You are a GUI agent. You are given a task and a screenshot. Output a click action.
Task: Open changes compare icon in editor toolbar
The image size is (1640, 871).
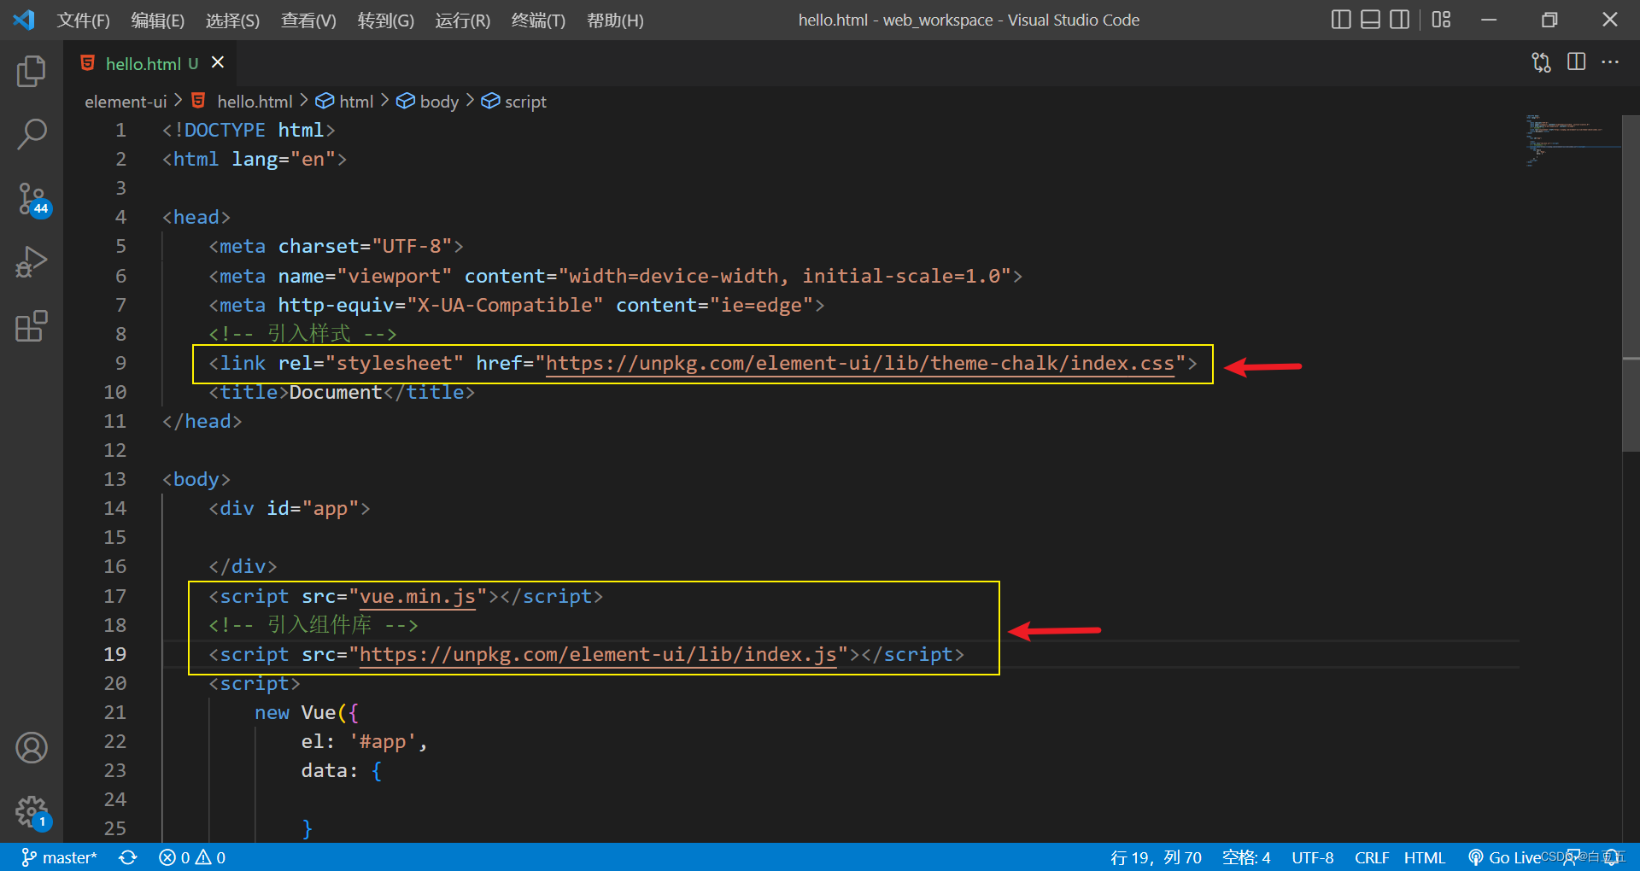coord(1541,62)
